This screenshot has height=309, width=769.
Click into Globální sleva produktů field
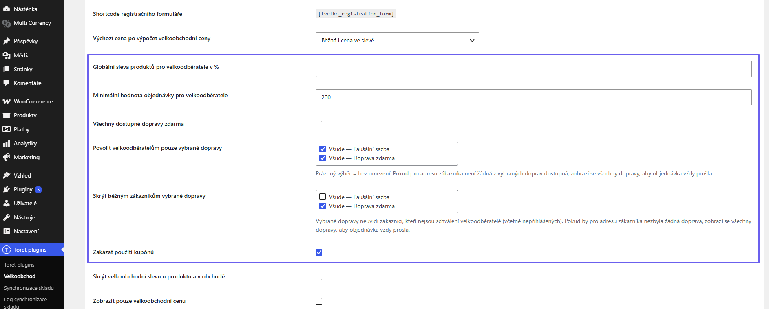click(534, 69)
